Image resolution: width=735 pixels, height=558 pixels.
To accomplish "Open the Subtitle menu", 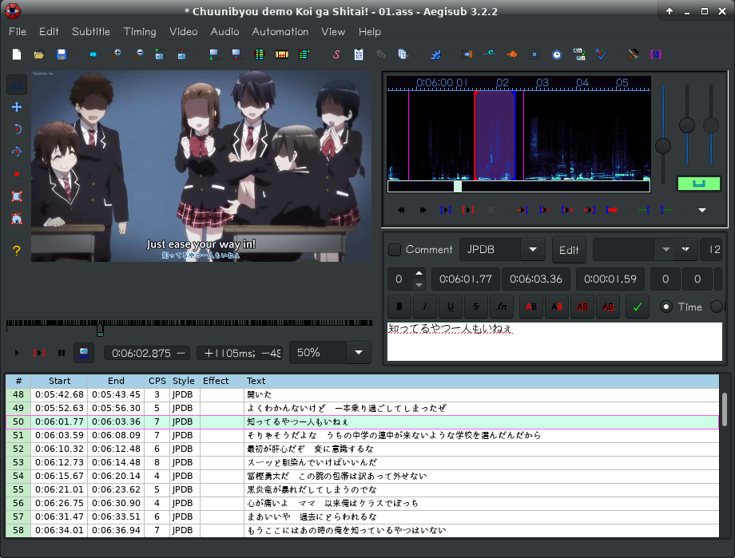I will click(91, 32).
